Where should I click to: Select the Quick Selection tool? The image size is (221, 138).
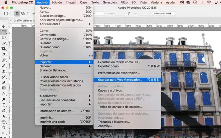4,43
